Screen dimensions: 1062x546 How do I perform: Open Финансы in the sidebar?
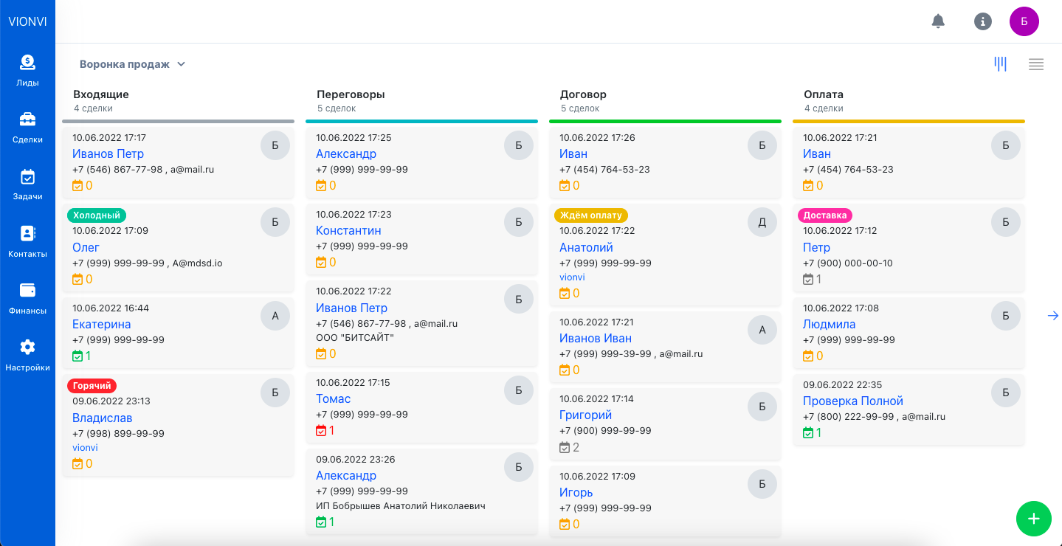27,299
